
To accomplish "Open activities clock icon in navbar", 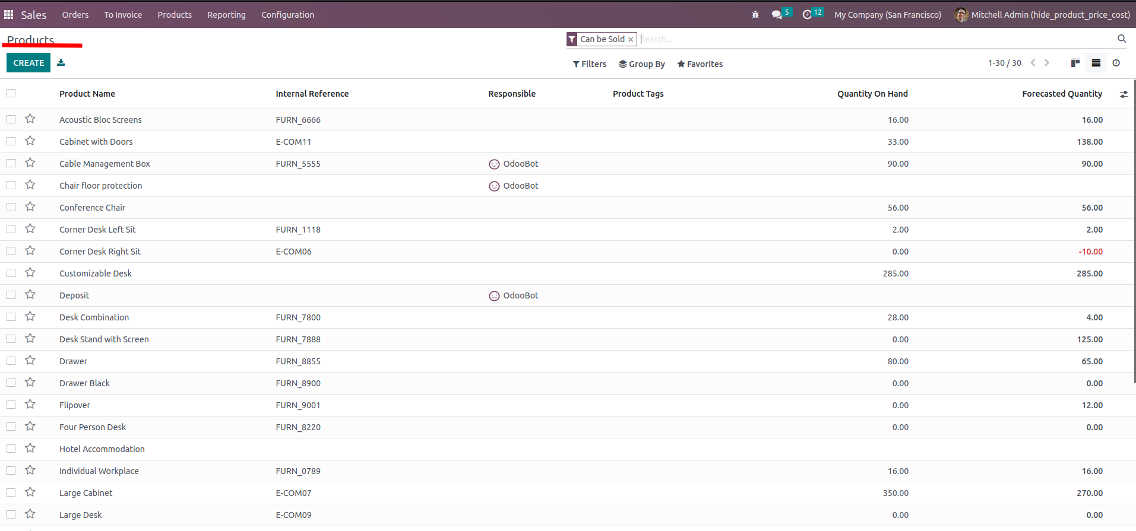I will pos(807,15).
